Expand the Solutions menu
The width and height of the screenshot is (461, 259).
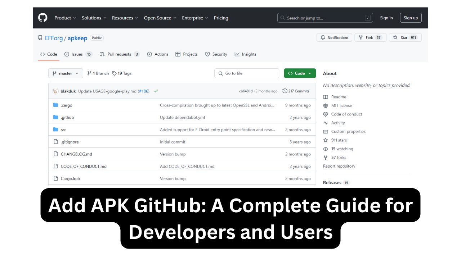pyautogui.click(x=94, y=18)
